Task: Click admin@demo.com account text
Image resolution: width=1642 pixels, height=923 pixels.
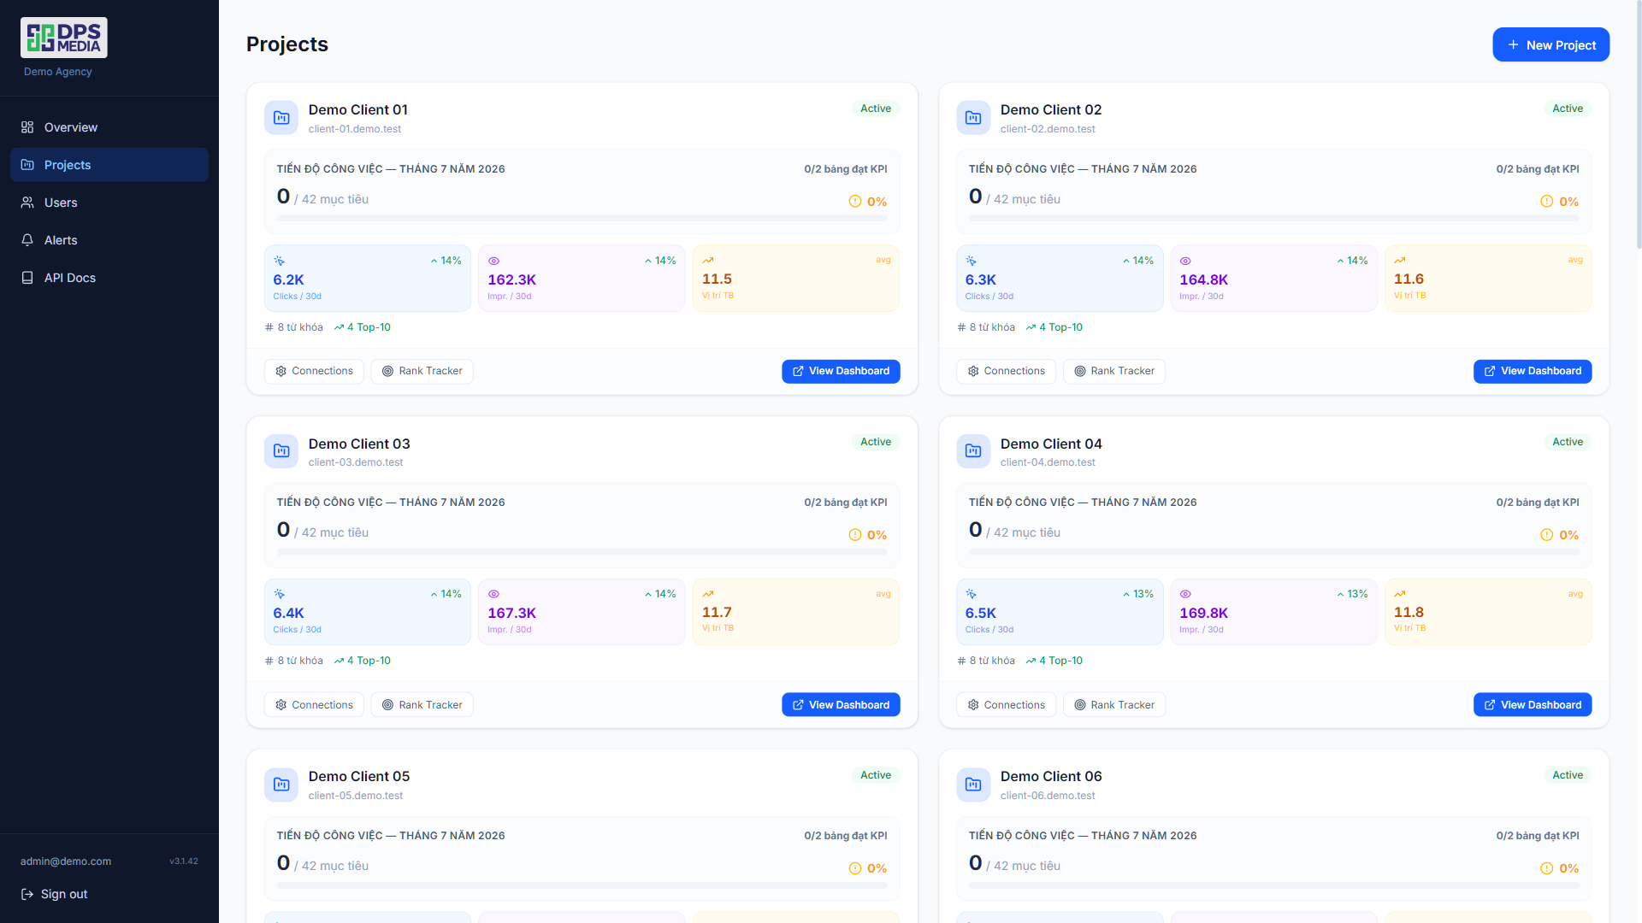Action: pyautogui.click(x=66, y=861)
